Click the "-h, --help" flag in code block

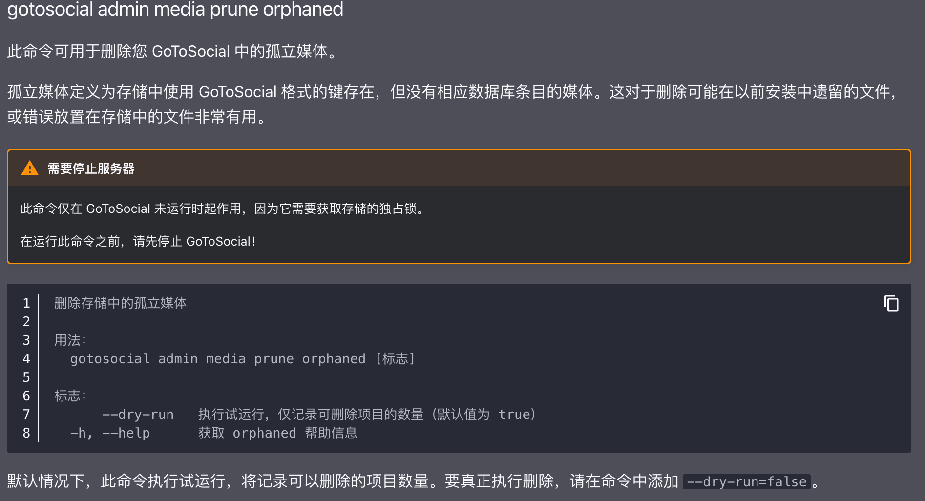pyautogui.click(x=110, y=433)
